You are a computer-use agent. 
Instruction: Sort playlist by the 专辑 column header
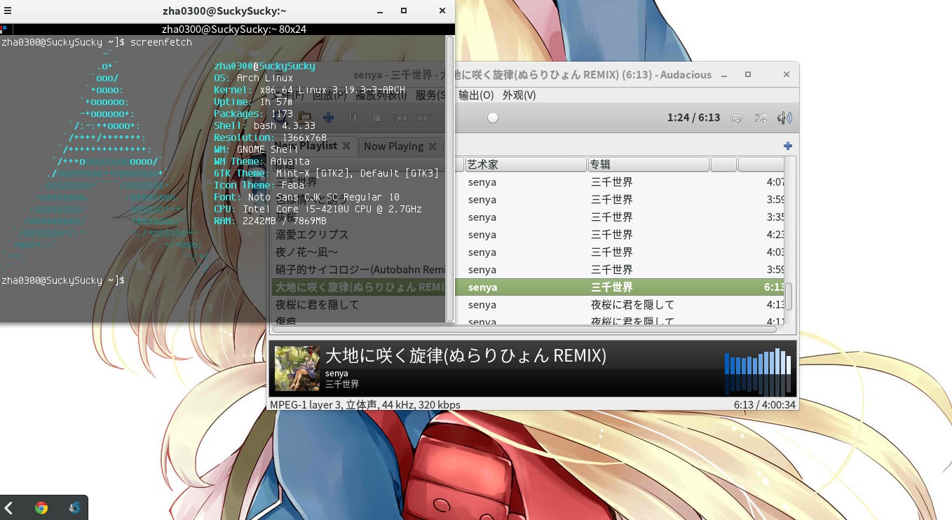(x=648, y=164)
